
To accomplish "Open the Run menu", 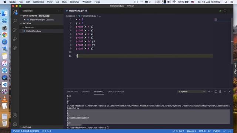I will point(64,2).
